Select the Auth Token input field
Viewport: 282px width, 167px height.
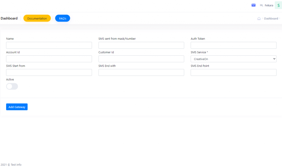(x=234, y=45)
